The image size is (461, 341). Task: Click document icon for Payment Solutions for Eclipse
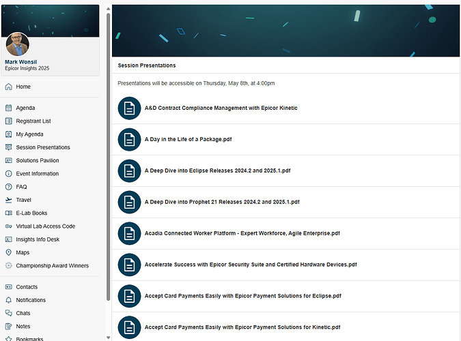[x=129, y=296]
